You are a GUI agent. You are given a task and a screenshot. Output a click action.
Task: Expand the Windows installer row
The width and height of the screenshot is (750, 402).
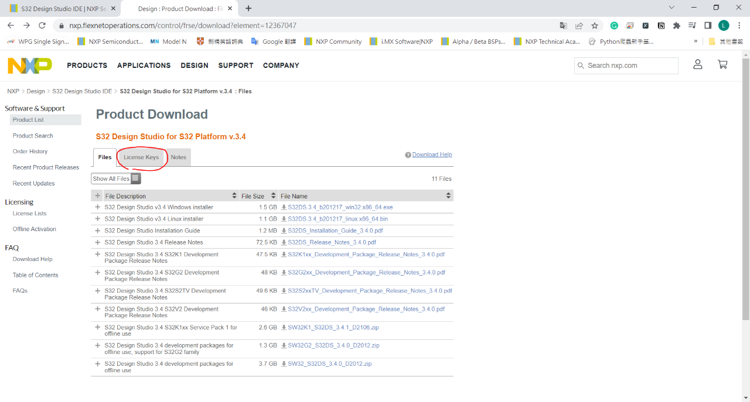[x=97, y=207]
